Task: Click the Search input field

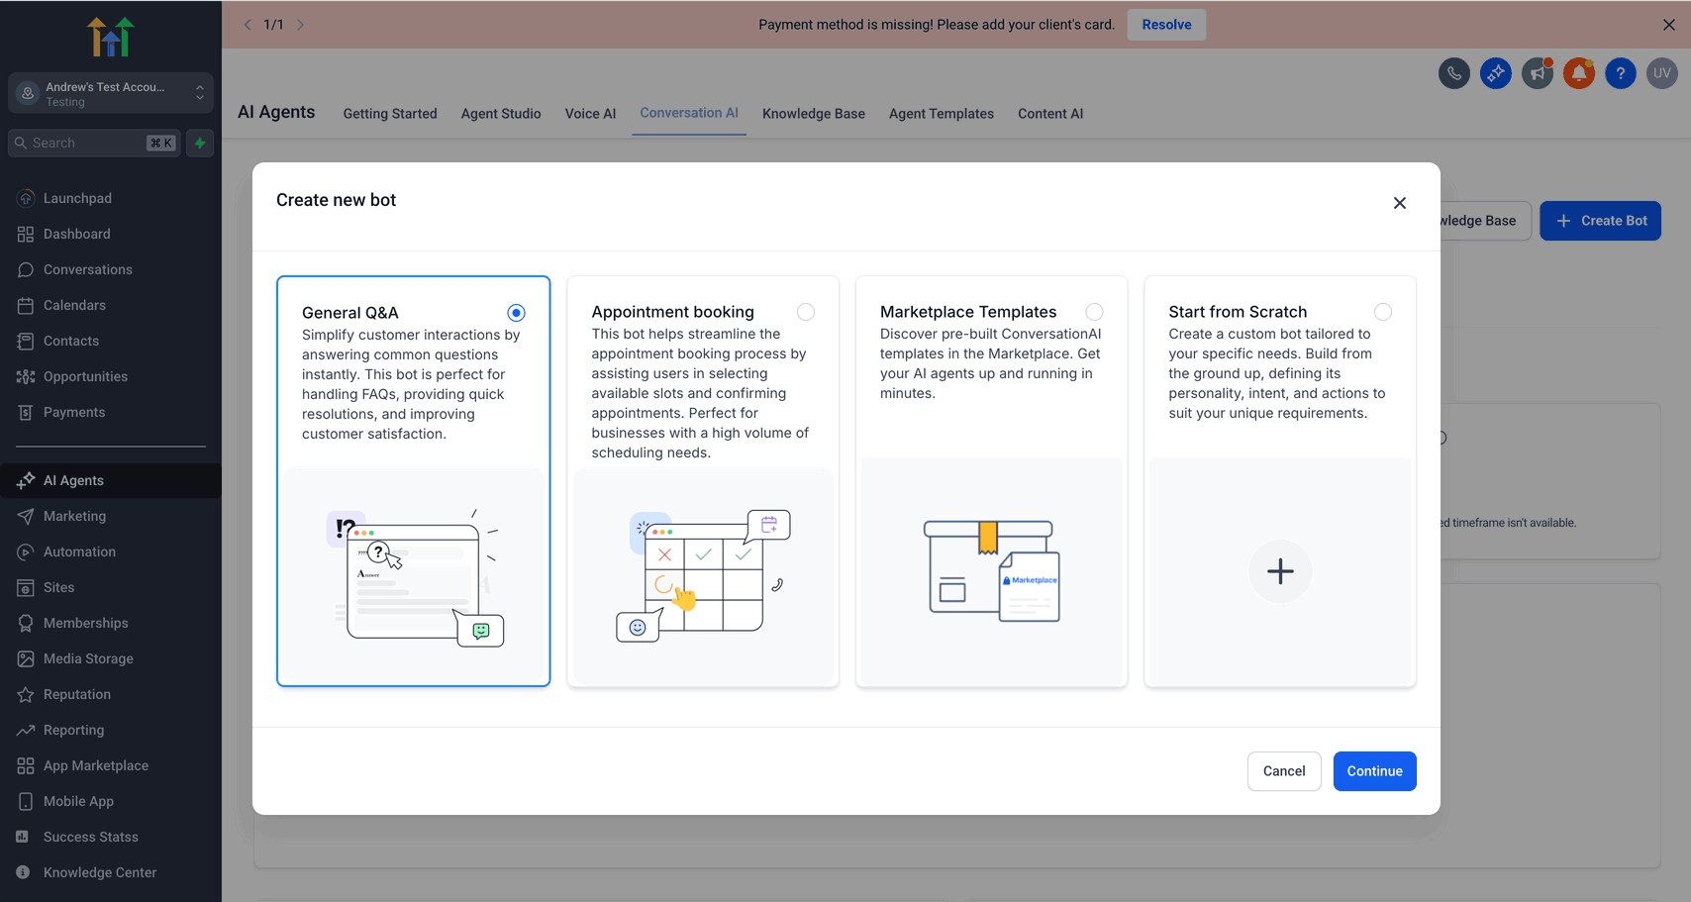Action: click(x=95, y=143)
